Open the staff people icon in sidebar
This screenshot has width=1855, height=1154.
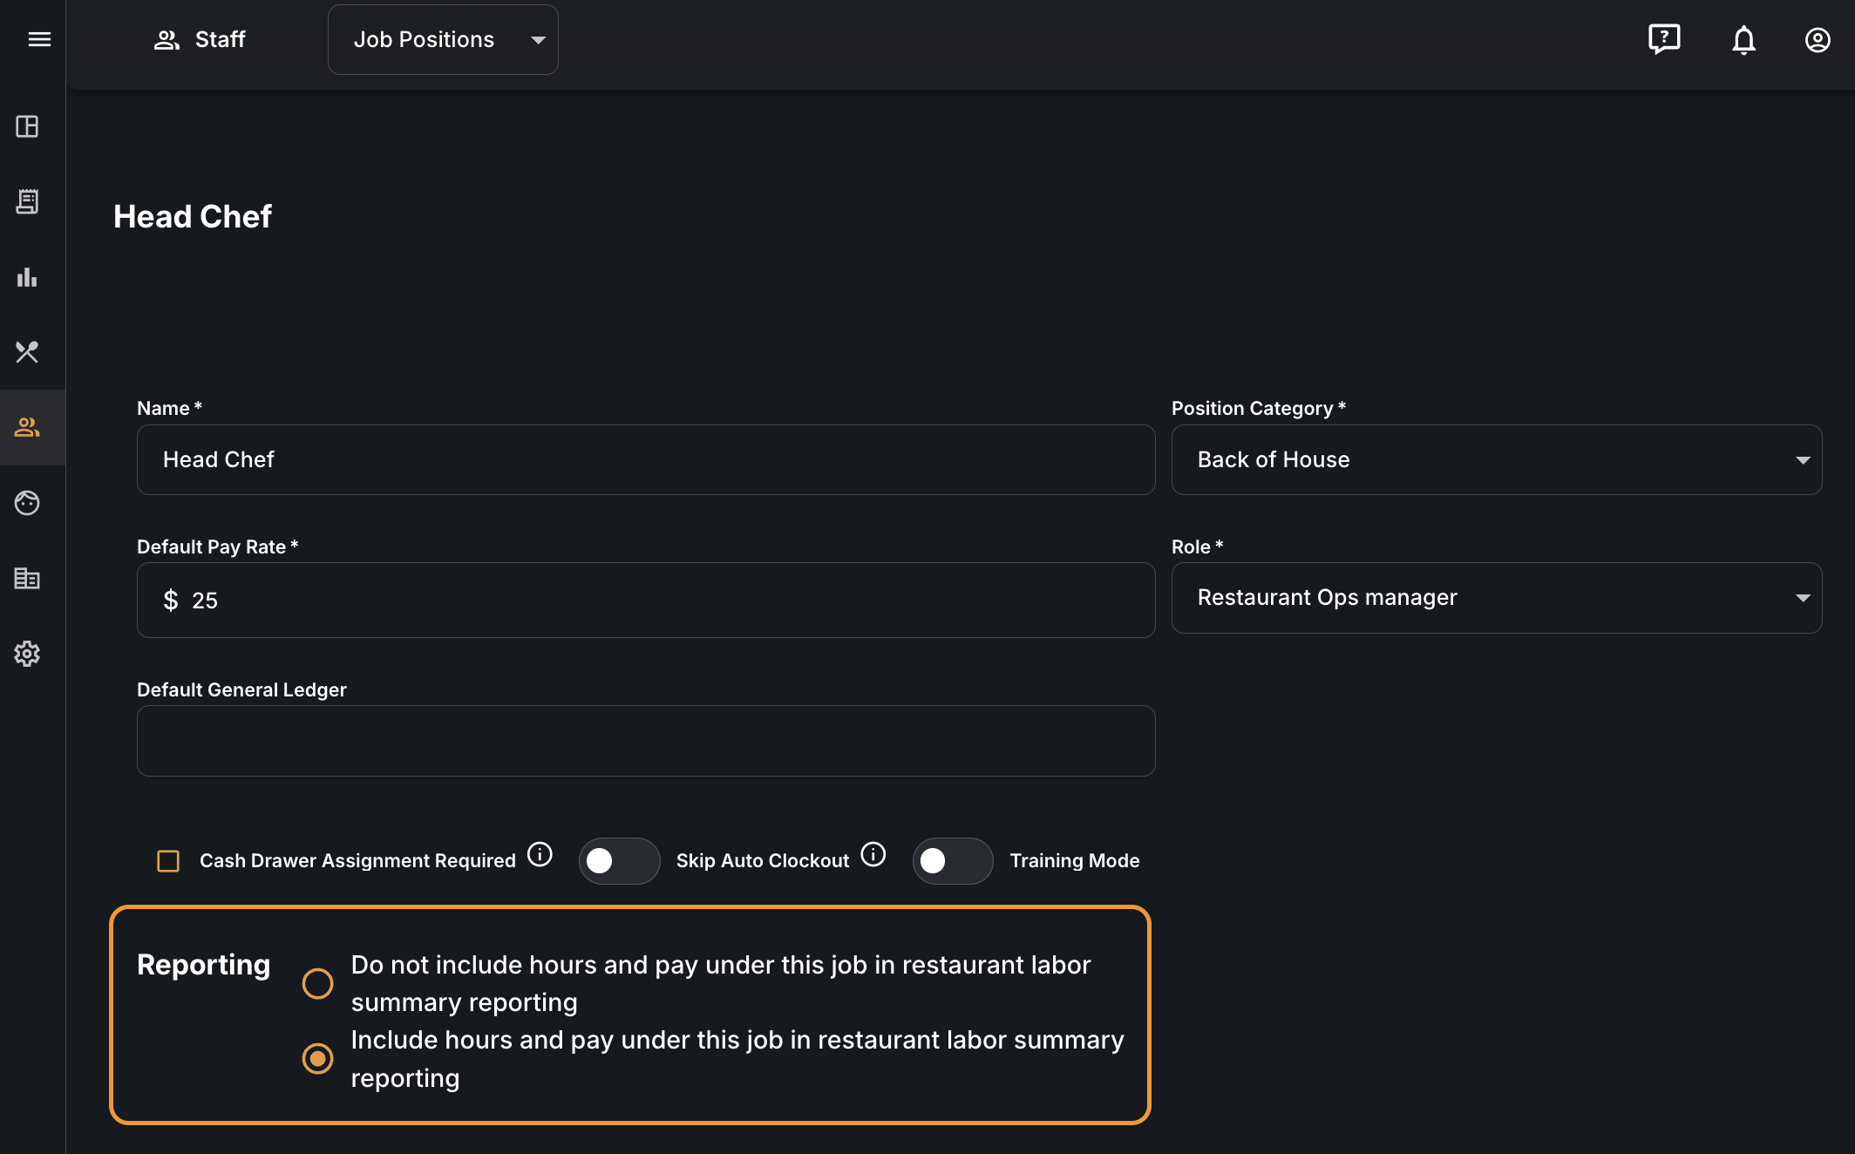tap(27, 427)
